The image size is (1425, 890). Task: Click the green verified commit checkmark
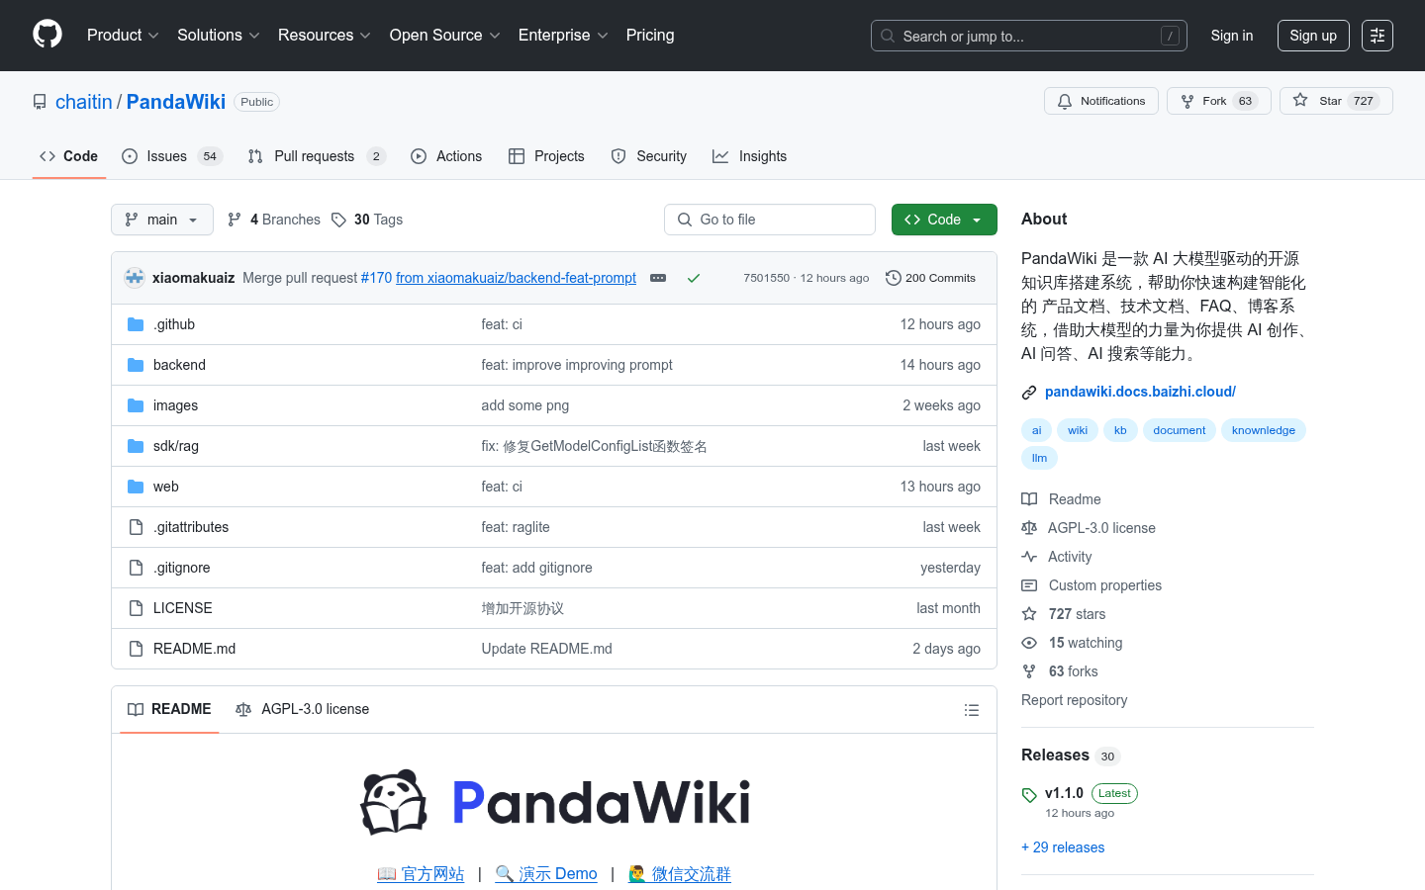[x=693, y=278]
